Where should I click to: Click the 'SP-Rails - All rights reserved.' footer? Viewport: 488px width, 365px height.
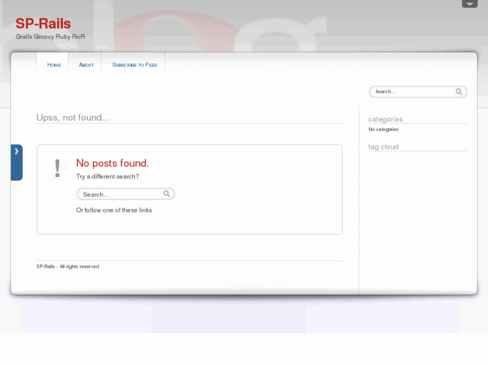pos(68,267)
